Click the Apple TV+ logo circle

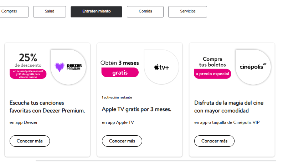pyautogui.click(x=161, y=67)
